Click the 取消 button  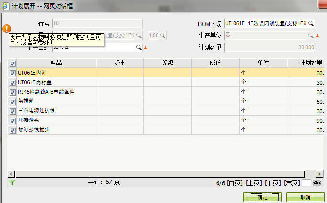coord(305,197)
